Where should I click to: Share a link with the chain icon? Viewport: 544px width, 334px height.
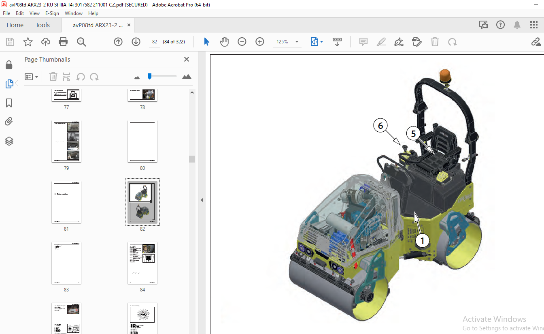point(536,42)
